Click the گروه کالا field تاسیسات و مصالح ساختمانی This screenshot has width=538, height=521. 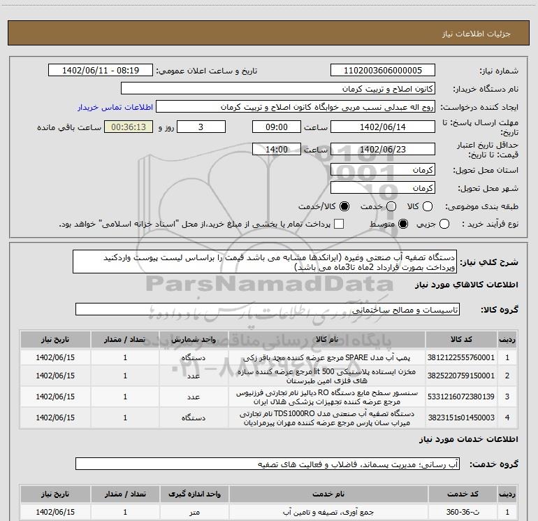coord(268,309)
